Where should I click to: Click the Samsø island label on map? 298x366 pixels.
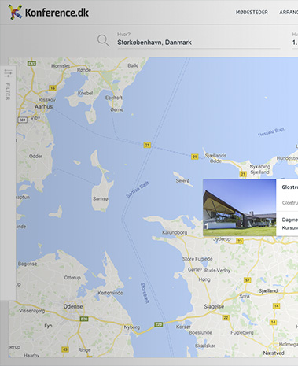click(101, 198)
